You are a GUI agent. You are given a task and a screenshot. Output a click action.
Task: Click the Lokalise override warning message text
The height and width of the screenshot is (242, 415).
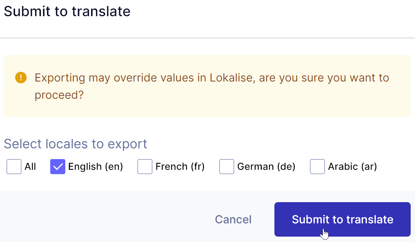pyautogui.click(x=212, y=78)
